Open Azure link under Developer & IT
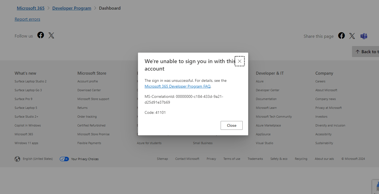 click(259, 81)
